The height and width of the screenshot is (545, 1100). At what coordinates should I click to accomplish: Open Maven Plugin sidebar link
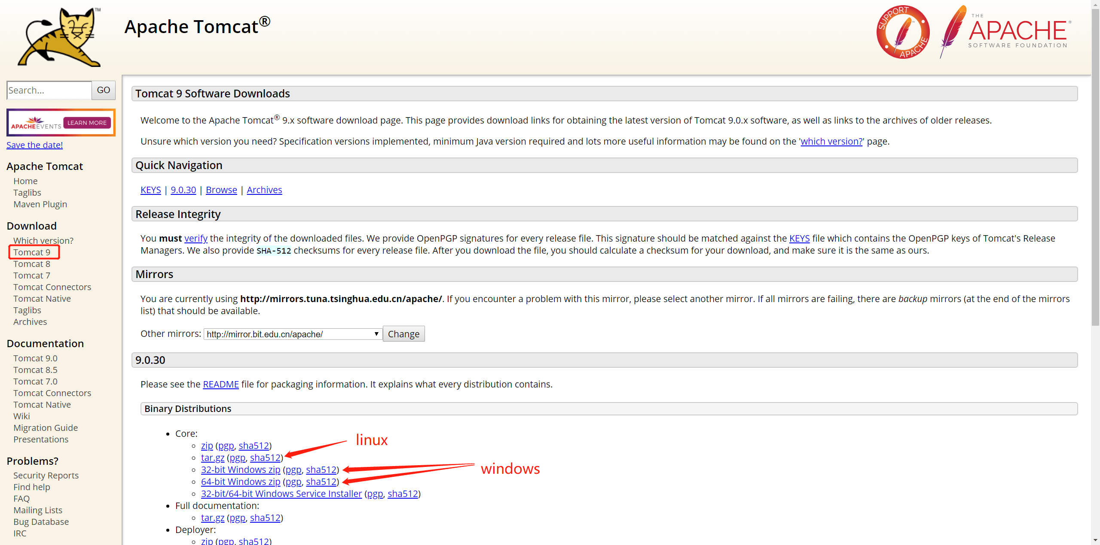tap(40, 204)
